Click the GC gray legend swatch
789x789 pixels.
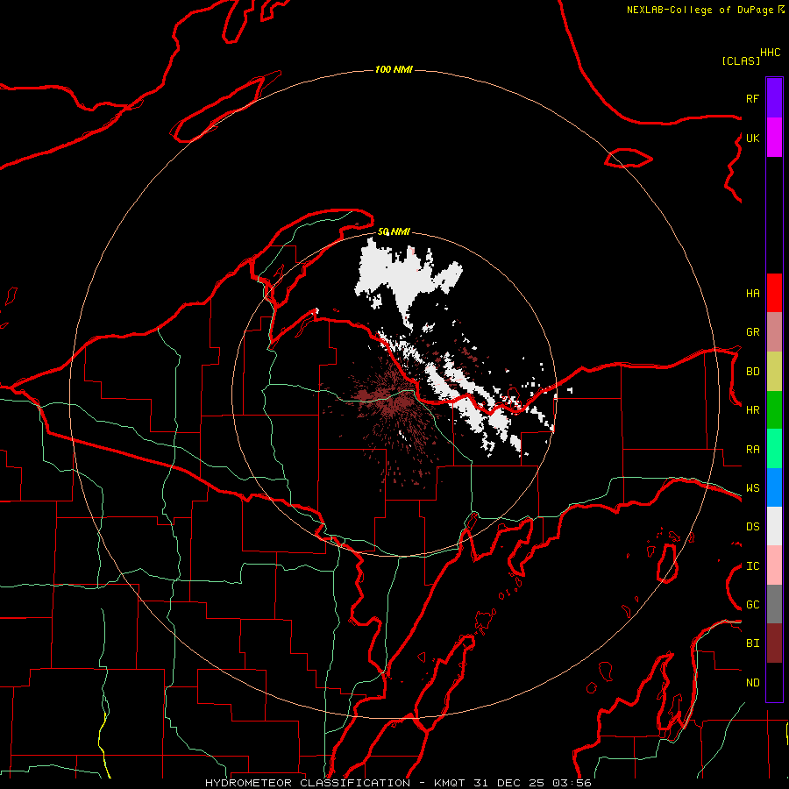[x=774, y=604]
